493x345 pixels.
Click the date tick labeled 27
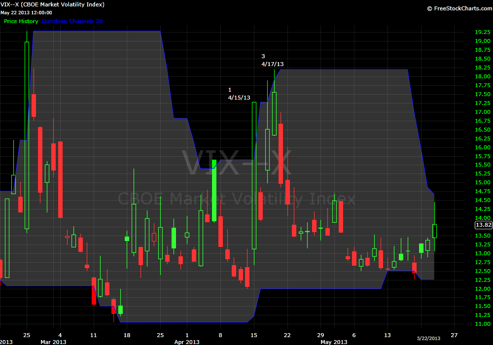(x=454, y=333)
